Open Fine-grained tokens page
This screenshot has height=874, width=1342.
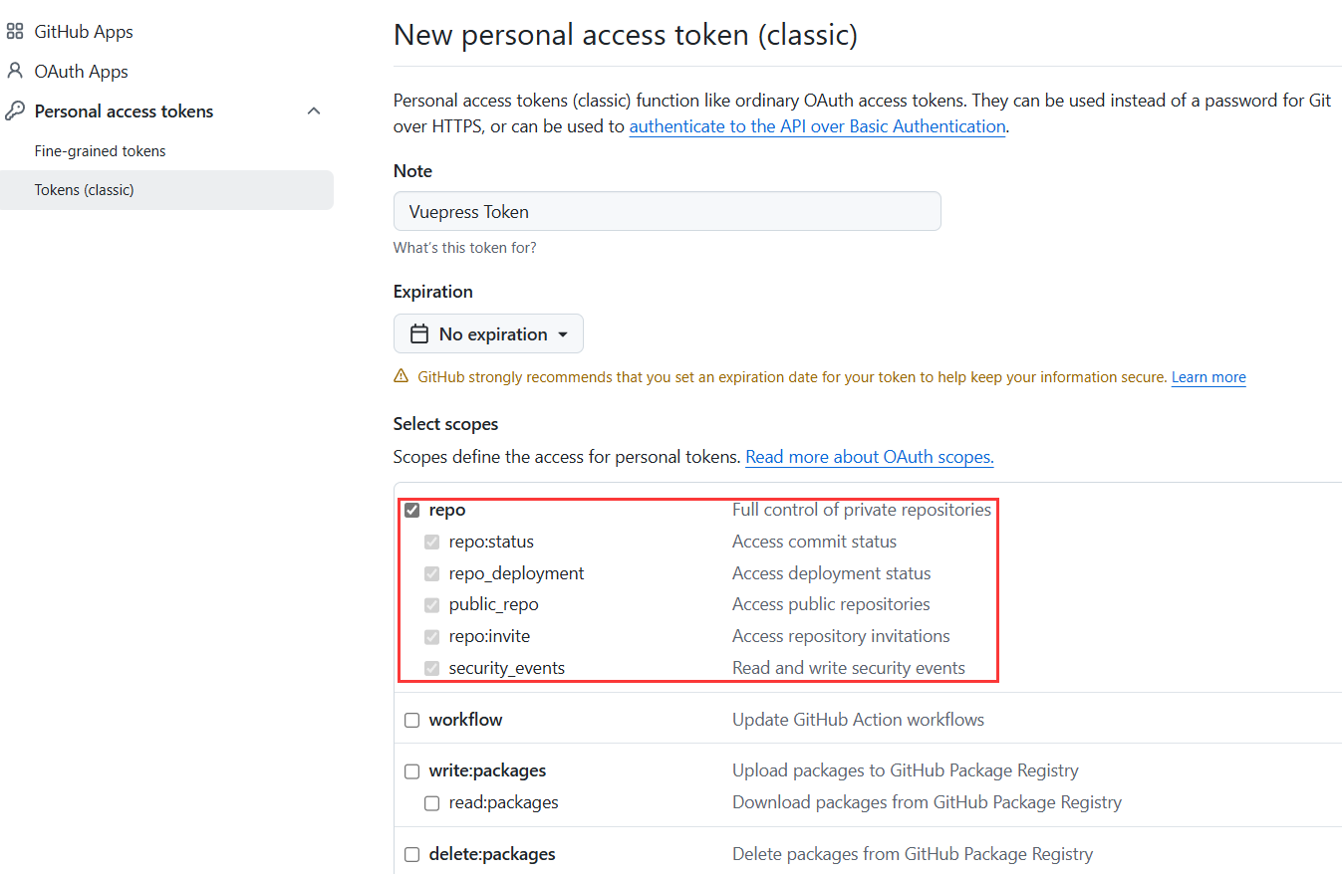tap(100, 151)
